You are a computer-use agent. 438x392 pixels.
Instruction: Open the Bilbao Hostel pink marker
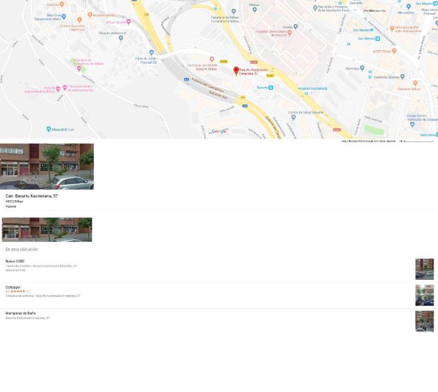coord(129,21)
